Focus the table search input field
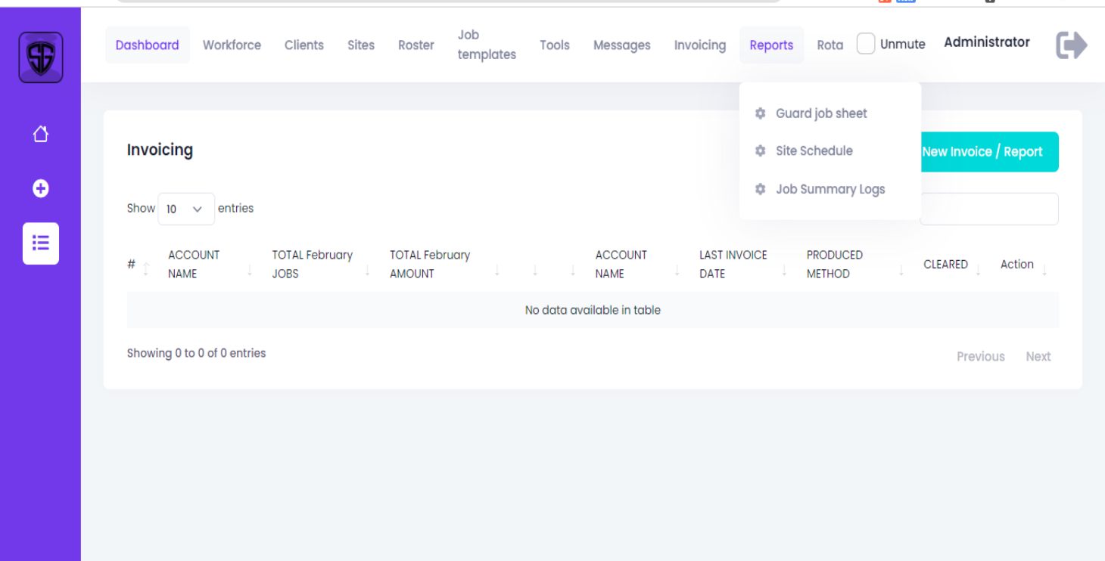 click(989, 209)
